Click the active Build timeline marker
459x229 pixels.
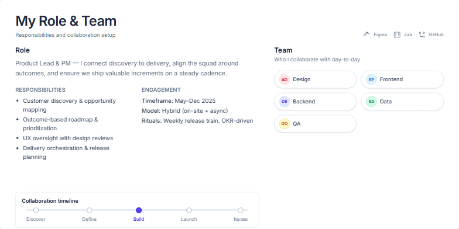(139, 210)
